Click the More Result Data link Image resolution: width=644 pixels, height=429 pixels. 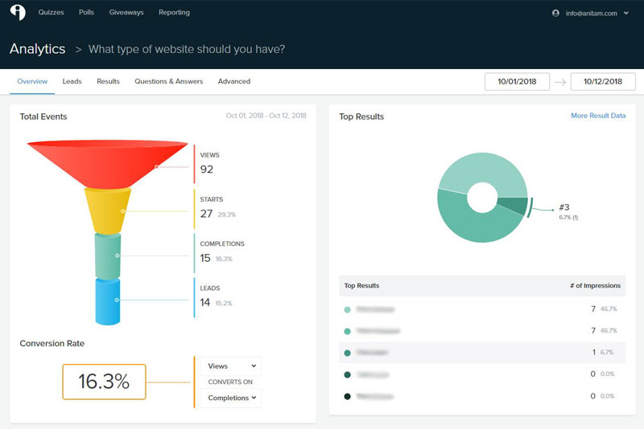[598, 116]
